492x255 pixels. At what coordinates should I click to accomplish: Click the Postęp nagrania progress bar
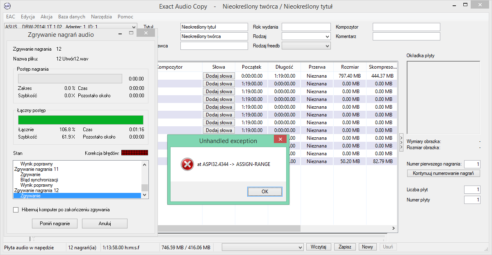tap(70, 79)
